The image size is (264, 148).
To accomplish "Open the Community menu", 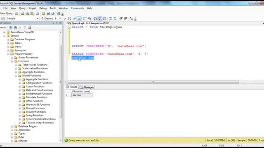I will [77, 8].
